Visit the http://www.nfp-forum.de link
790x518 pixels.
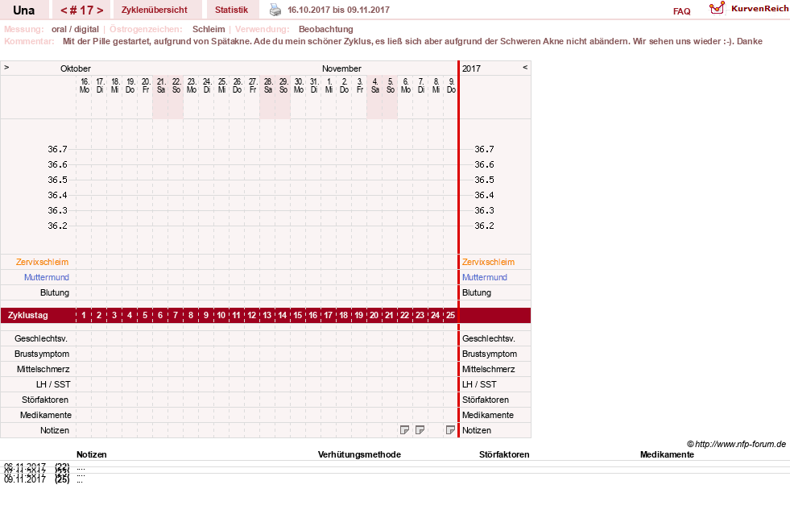point(740,444)
